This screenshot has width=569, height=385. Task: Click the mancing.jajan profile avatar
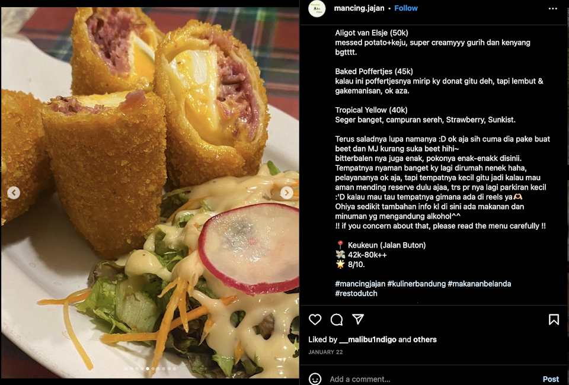tap(317, 8)
